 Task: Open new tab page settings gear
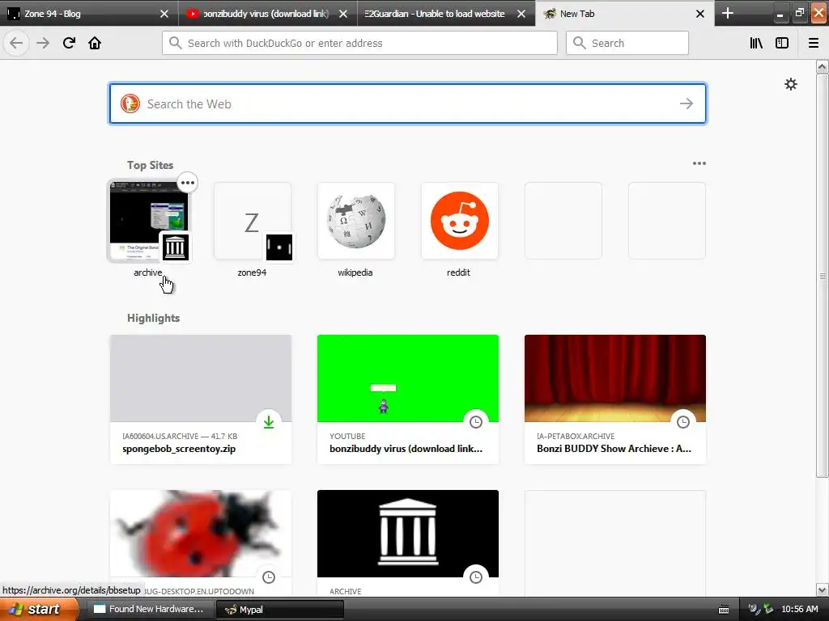(790, 84)
